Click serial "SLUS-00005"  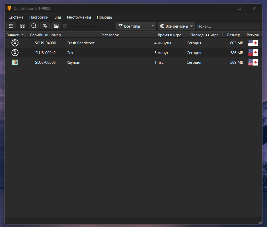click(x=45, y=62)
